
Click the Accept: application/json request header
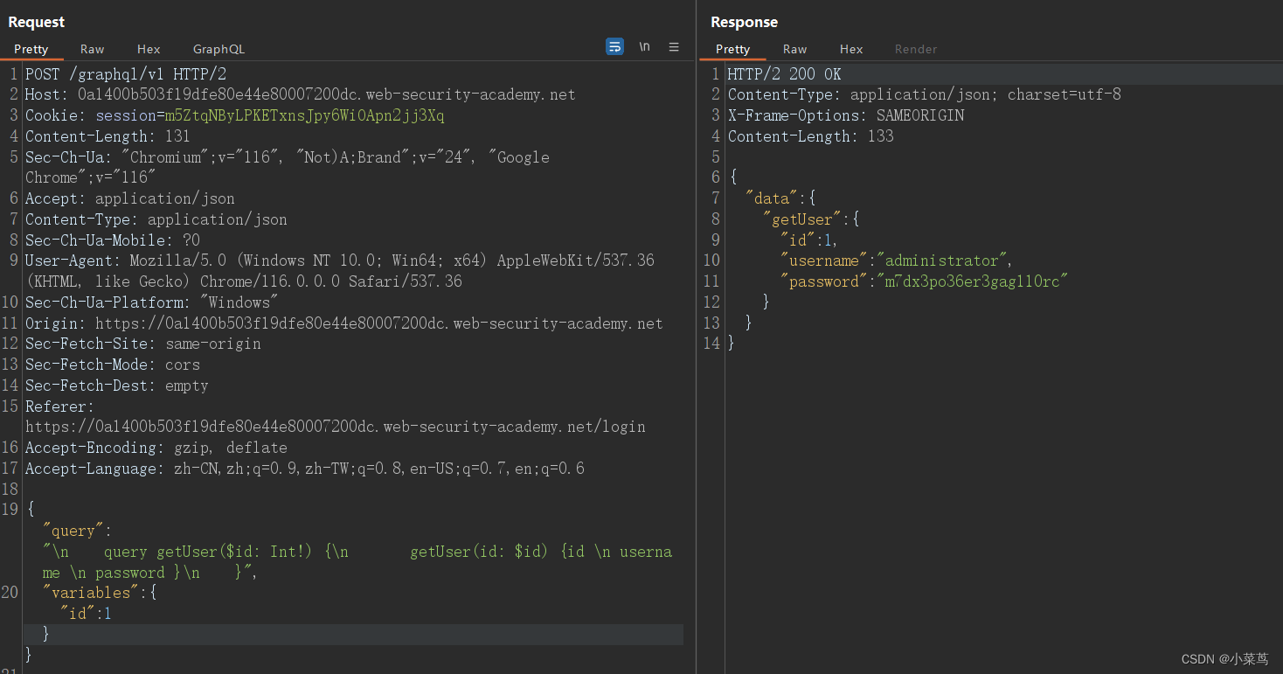130,198
